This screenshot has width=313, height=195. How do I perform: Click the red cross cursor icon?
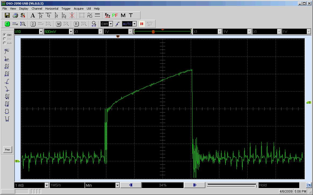[x=72, y=15]
